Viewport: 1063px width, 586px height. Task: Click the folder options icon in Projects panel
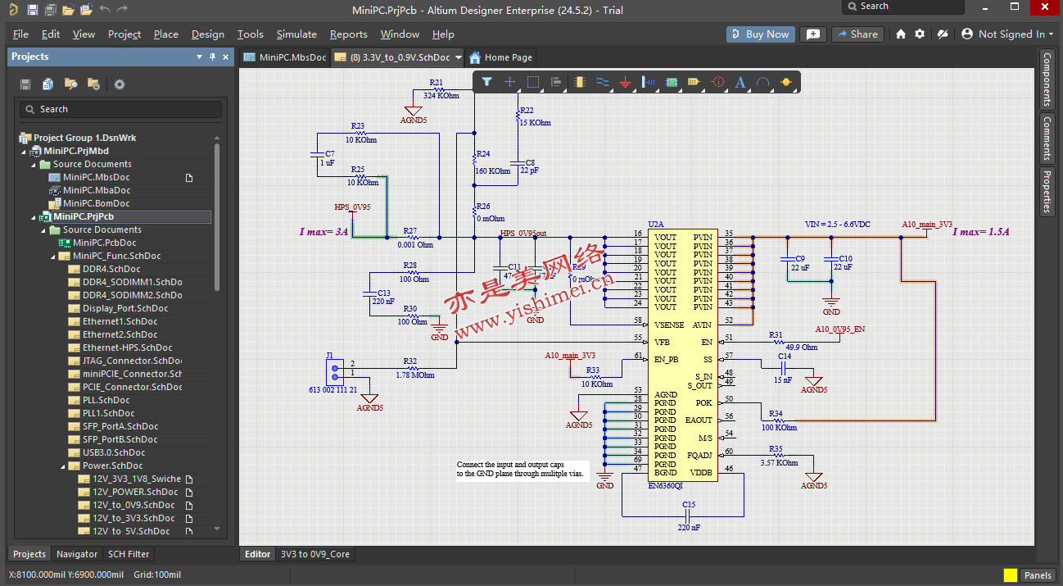click(x=94, y=84)
